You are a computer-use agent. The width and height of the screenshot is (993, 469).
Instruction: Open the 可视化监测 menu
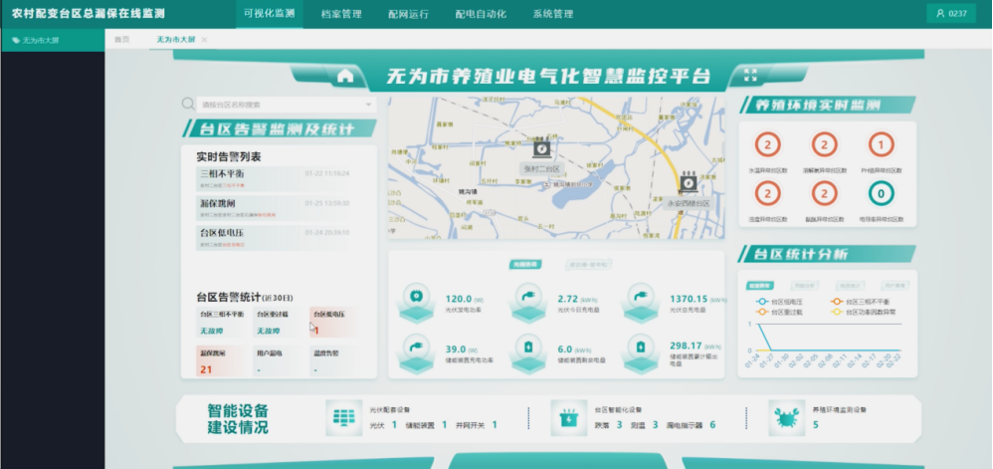coord(270,13)
